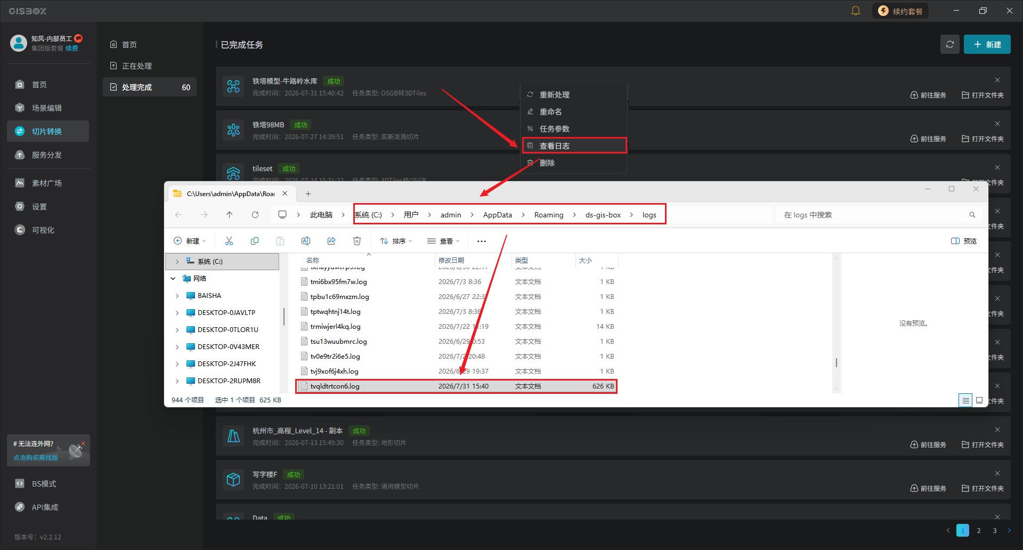Close the Explorer logs tab
This screenshot has height=550, width=1023.
[285, 193]
